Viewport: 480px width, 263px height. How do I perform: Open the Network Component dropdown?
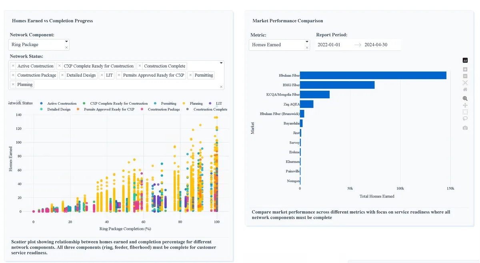(39, 45)
